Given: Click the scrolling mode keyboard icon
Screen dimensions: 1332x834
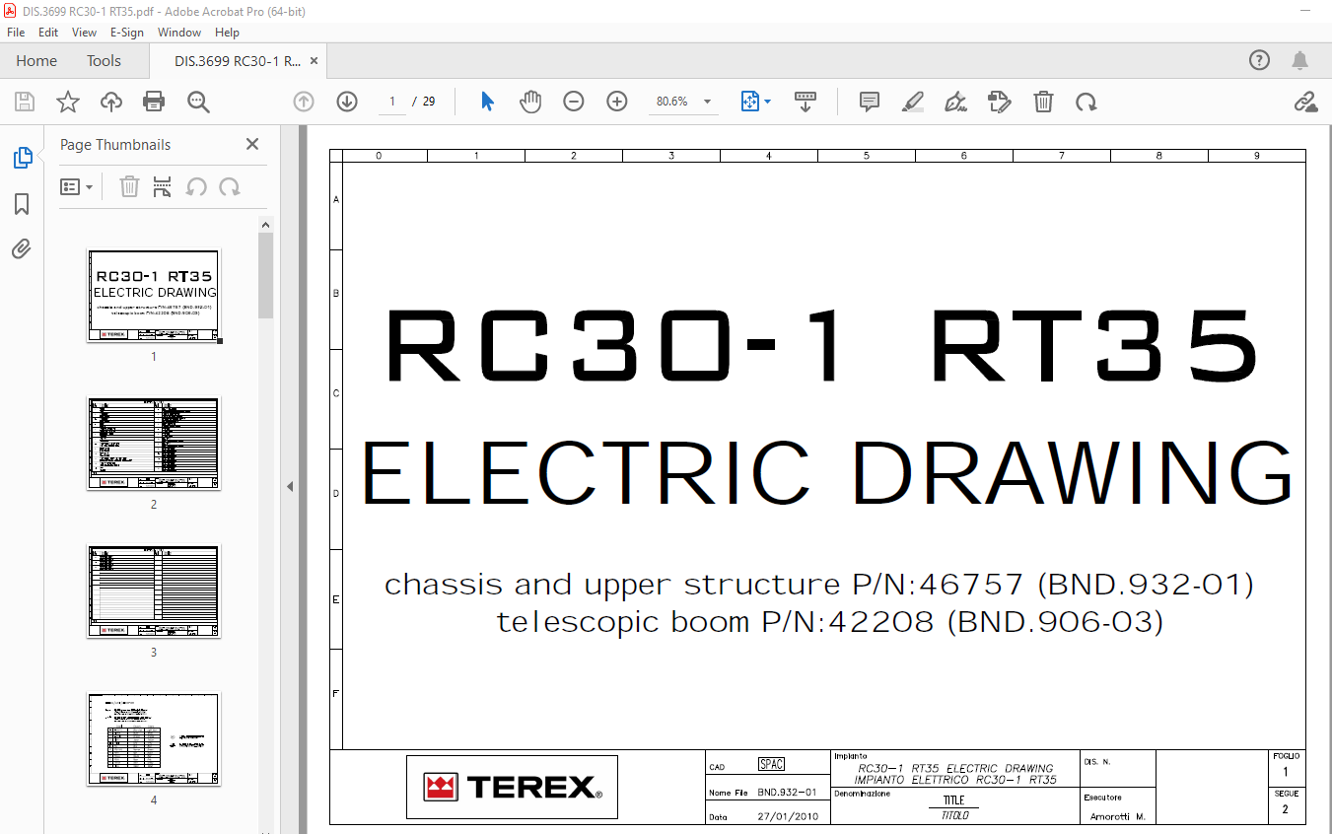Looking at the screenshot, I should coord(806,102).
